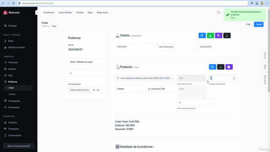
Task: Reload the page with browser refresh icon
Action: pyautogui.click(x=13, y=3)
